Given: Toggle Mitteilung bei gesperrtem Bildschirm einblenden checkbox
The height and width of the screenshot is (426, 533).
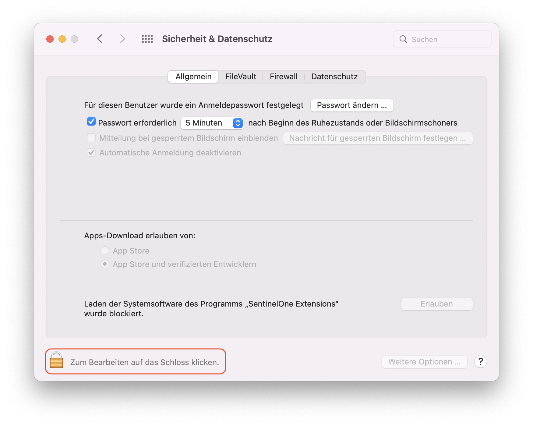Looking at the screenshot, I should pos(91,138).
